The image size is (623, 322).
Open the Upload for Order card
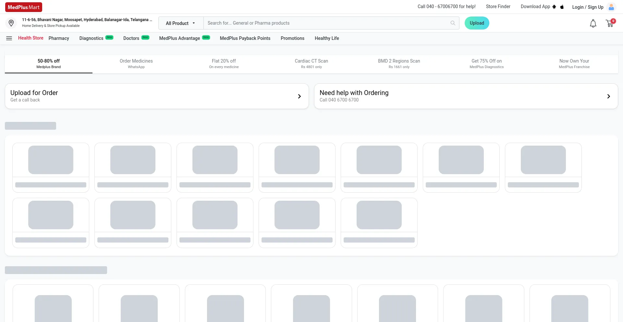(x=157, y=96)
